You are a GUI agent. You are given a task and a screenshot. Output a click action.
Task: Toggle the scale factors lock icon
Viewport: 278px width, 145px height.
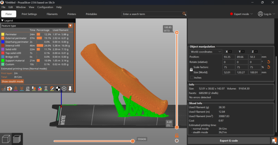[x=191, y=69]
